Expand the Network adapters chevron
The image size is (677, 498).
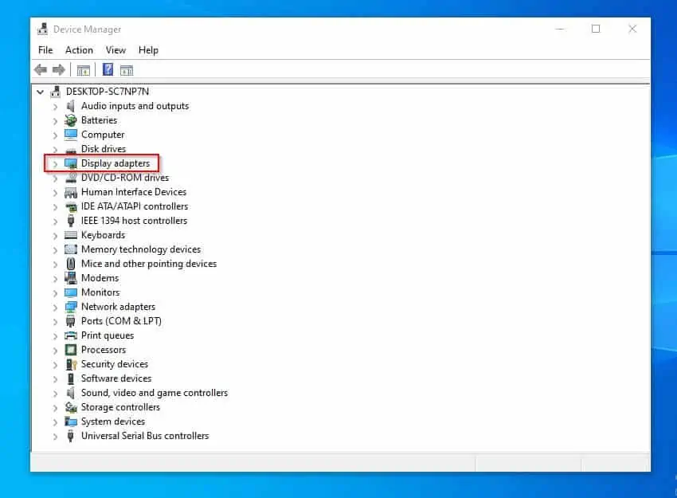pyautogui.click(x=55, y=308)
